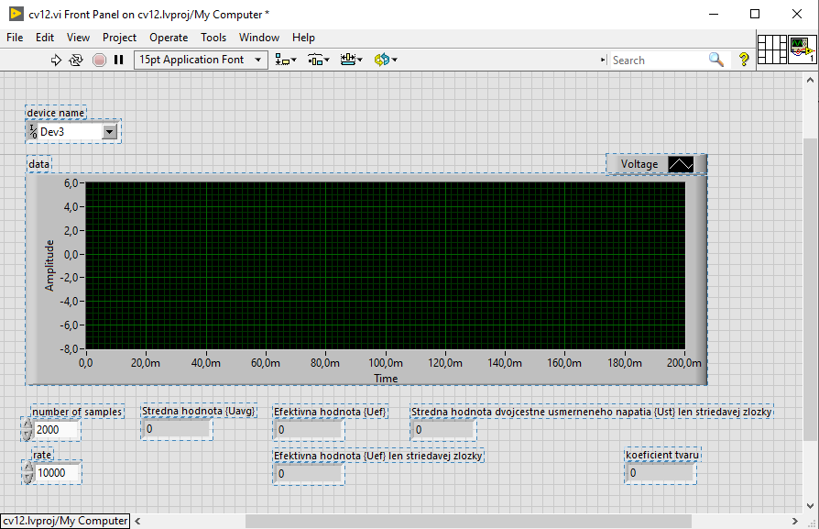
Task: Click the connector pane grid icon
Action: tap(772, 50)
